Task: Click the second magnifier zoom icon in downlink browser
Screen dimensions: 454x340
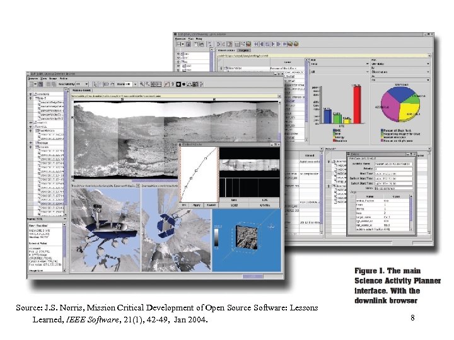Action: point(148,84)
